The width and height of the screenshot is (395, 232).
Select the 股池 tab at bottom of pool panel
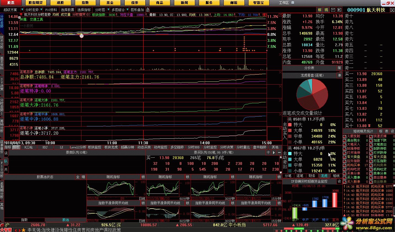tap(66, 220)
